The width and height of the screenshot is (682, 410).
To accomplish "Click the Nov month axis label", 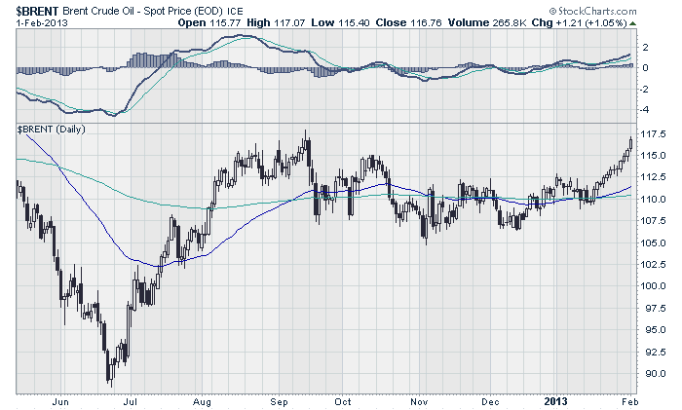I will 419,402.
